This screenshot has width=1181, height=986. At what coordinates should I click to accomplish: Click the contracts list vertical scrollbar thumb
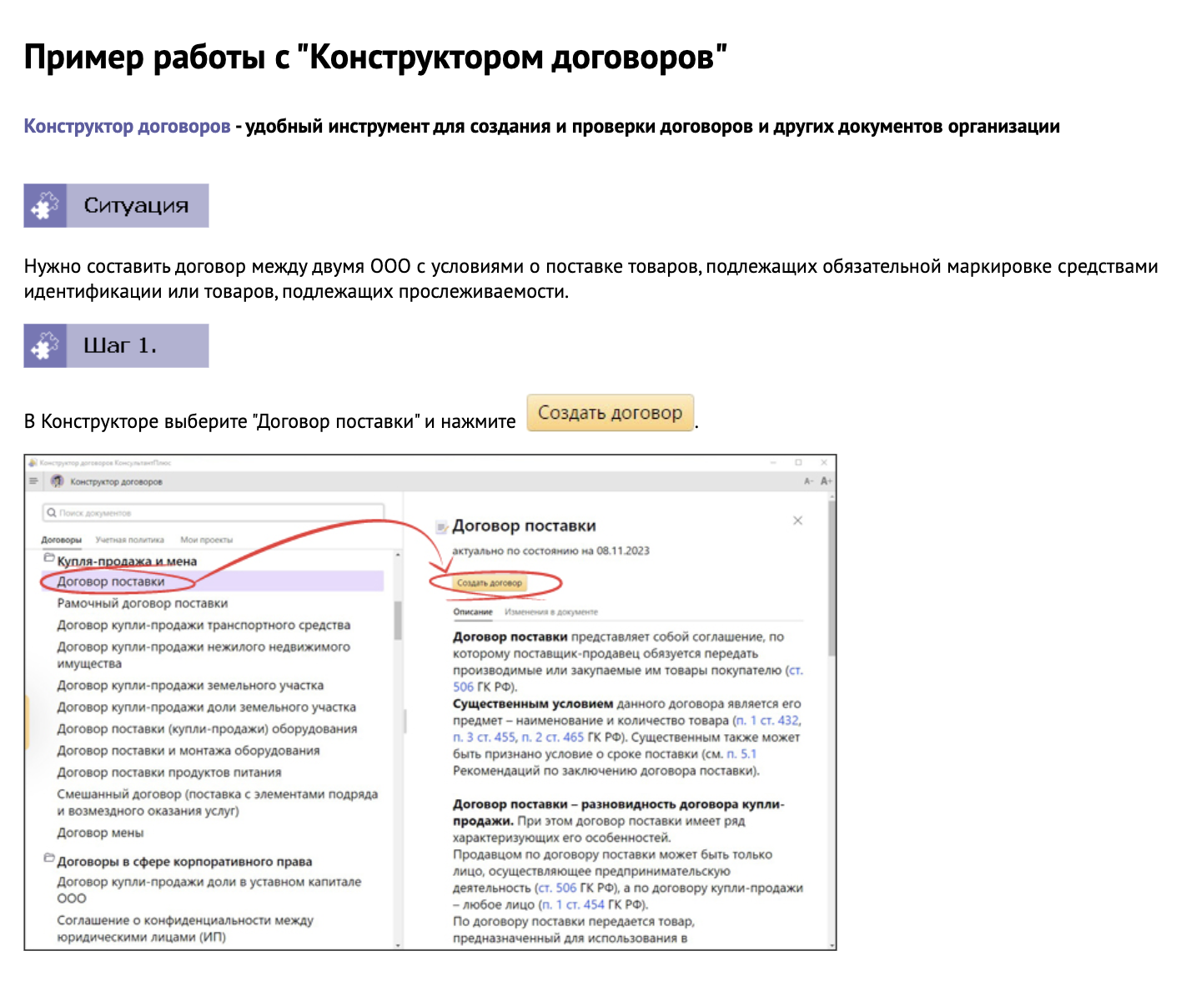pos(398,620)
